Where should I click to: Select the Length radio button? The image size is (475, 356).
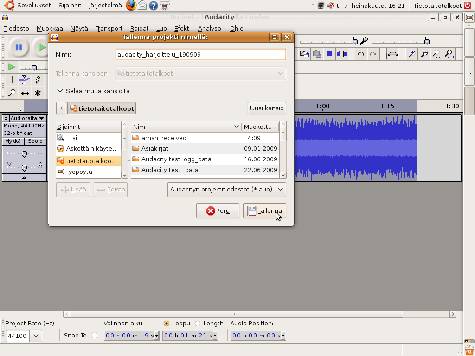tap(198, 324)
